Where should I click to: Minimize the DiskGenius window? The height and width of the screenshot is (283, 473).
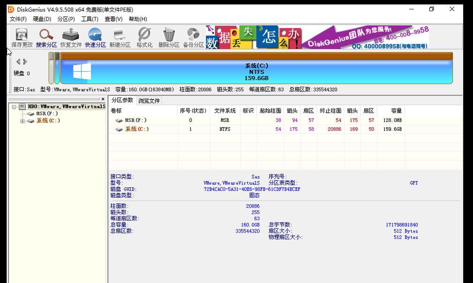click(412, 9)
